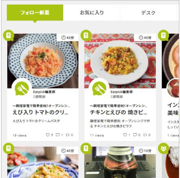Switch to the お気に入り tab
Image resolution: width=180 pixels, height=178 pixels.
[92, 13]
